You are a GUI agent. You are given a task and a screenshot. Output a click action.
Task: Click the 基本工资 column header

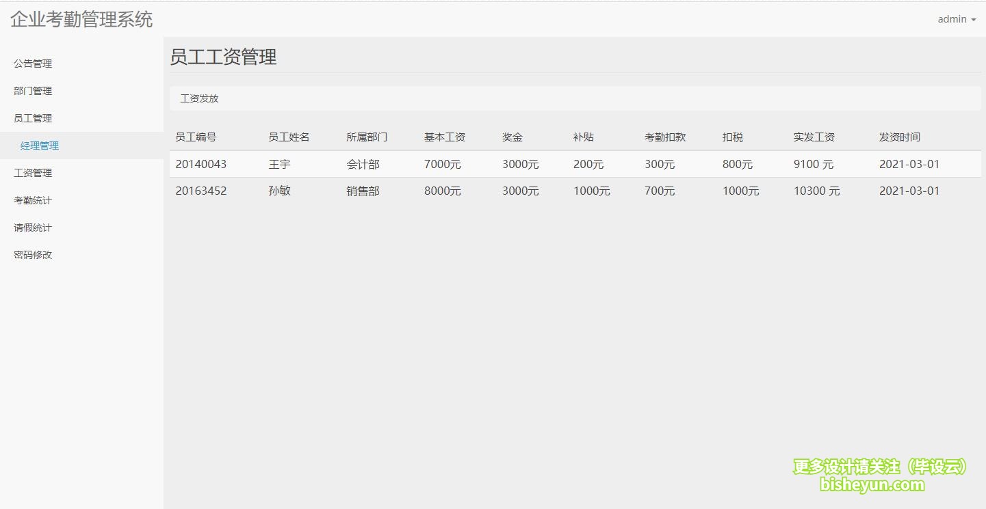(444, 137)
